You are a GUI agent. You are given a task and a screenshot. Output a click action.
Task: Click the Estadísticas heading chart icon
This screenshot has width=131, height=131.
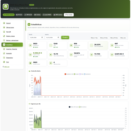click(x=29, y=25)
